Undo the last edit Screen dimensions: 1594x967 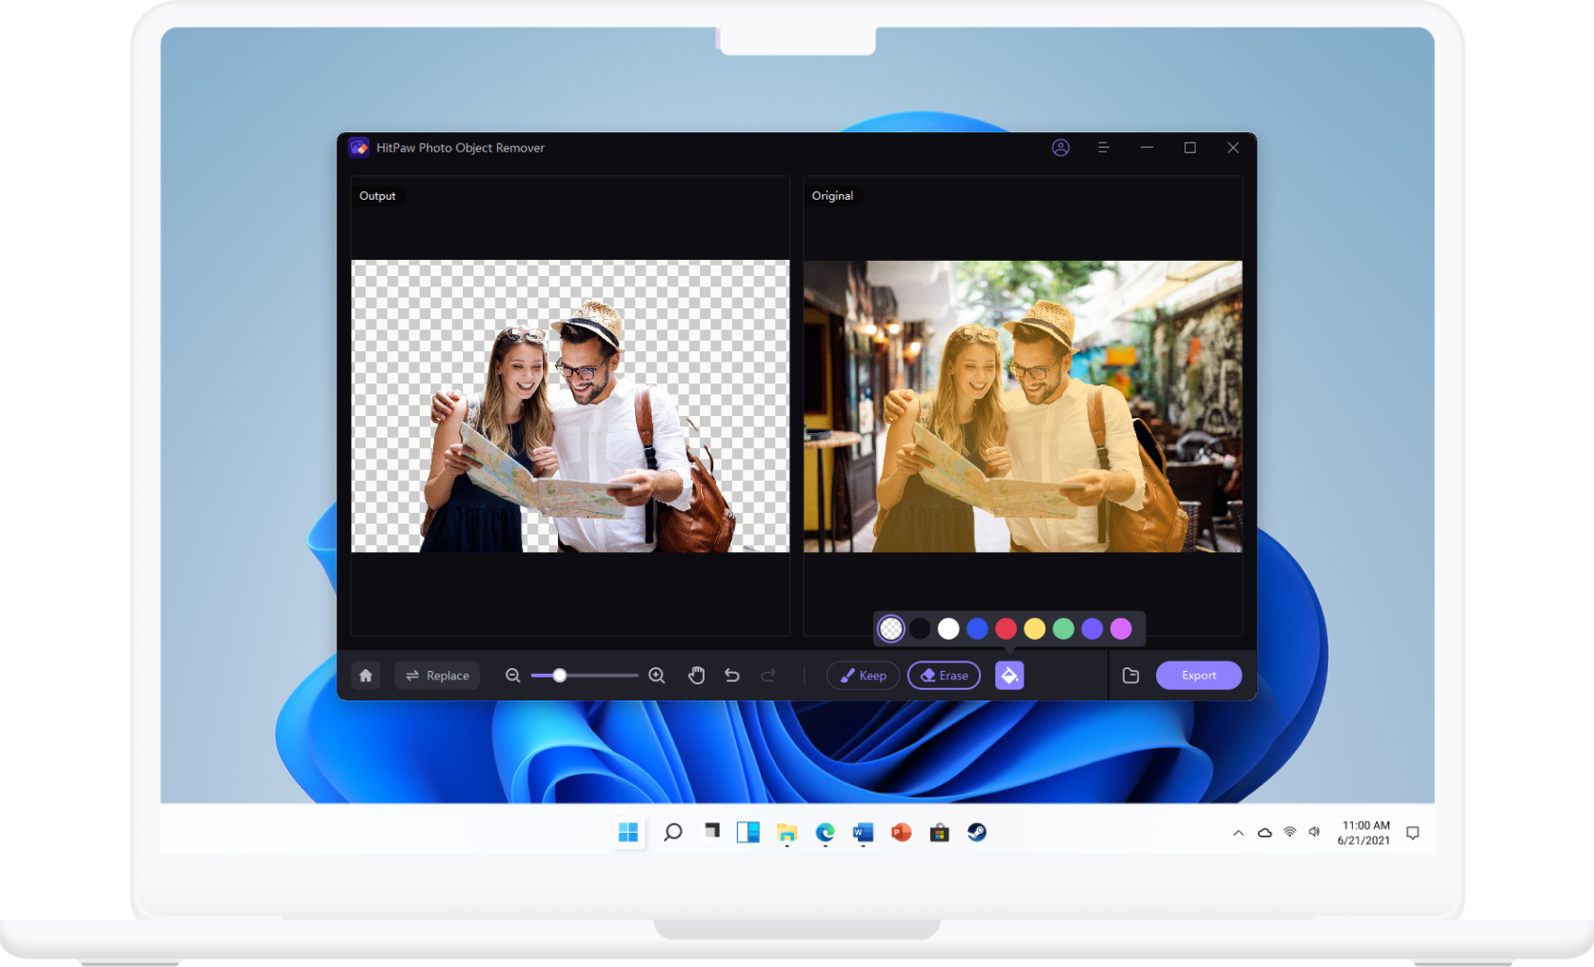[731, 675]
